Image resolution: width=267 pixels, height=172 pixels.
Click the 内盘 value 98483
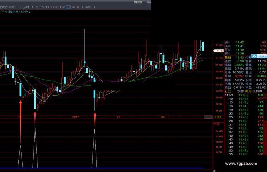click(x=261, y=76)
